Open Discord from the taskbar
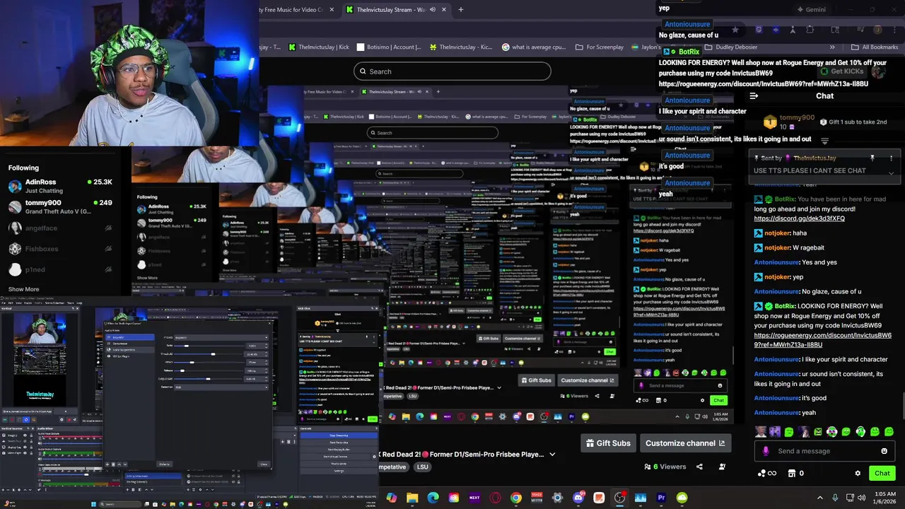The height and width of the screenshot is (509, 905). pos(578,498)
